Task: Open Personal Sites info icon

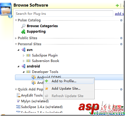Action: coord(121,44)
